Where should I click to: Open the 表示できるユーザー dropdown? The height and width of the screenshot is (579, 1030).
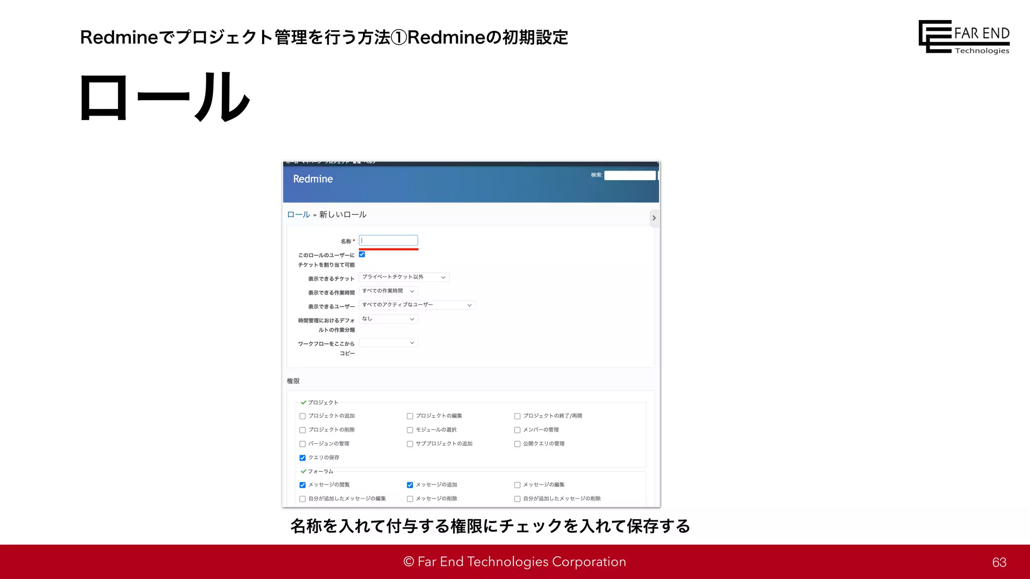coord(417,305)
